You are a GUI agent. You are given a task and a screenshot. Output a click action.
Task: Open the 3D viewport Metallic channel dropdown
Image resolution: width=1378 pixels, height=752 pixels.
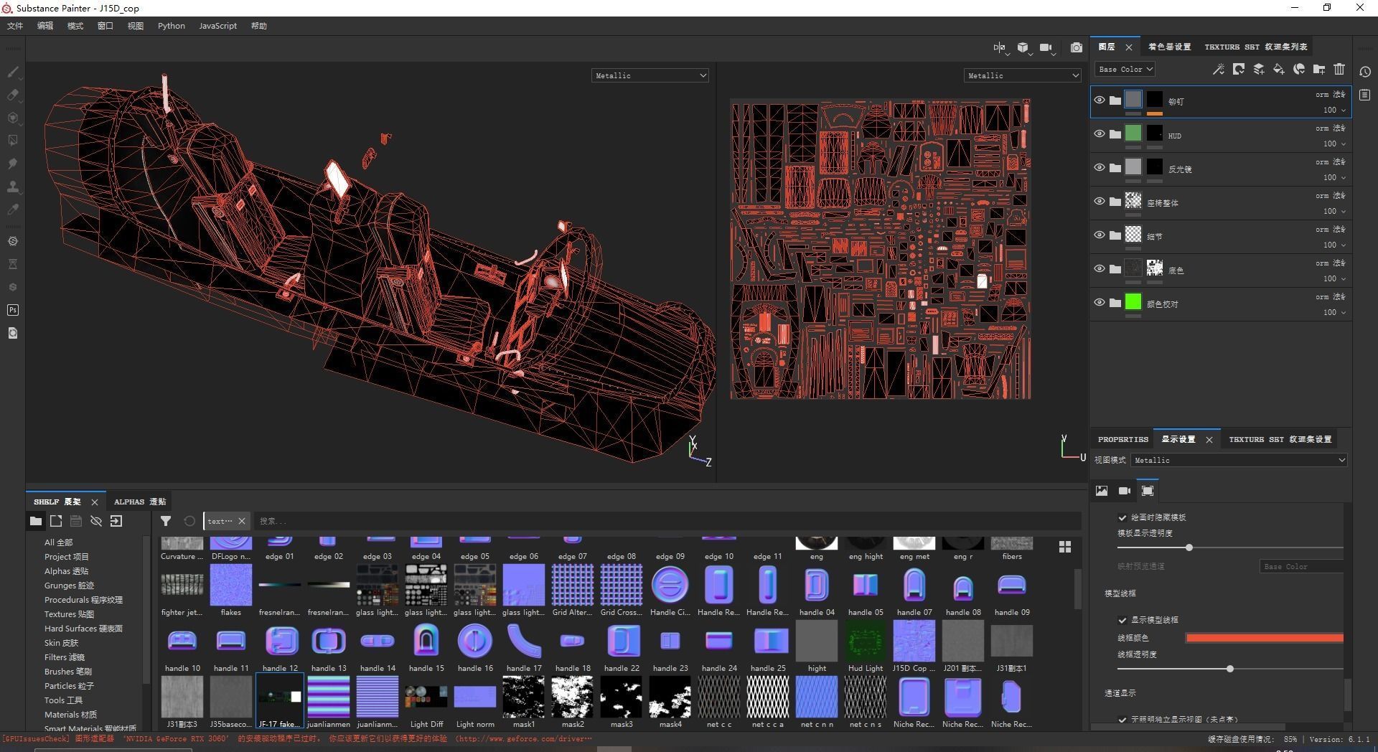point(650,75)
